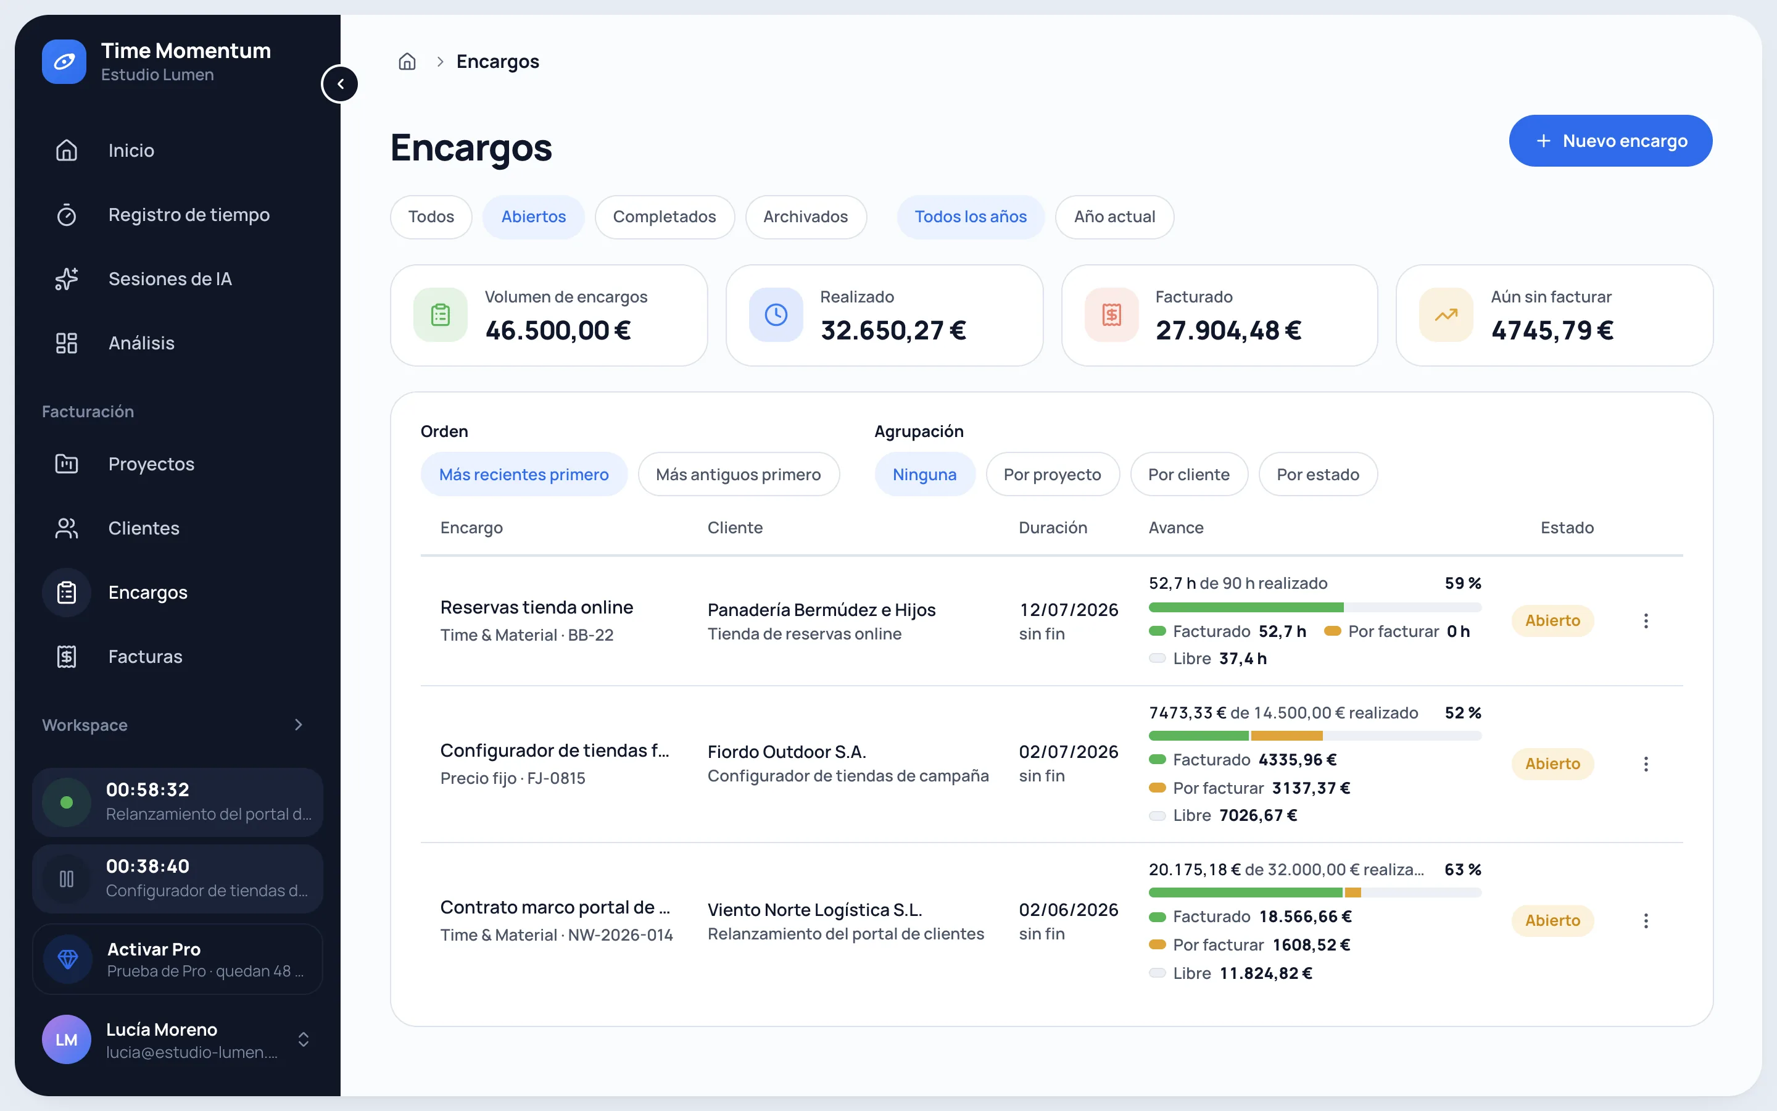The width and height of the screenshot is (1777, 1111).
Task: Click the 63 % progress bar
Action: point(1315,893)
